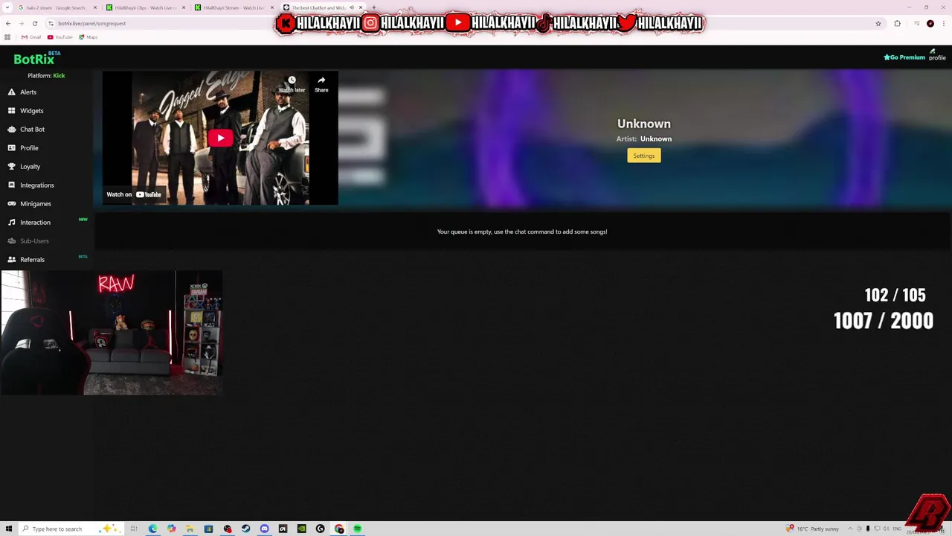The height and width of the screenshot is (536, 952).
Task: Click the Platform: Kick label
Action: coord(46,76)
